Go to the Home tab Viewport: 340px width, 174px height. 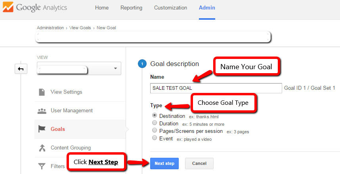pos(102,8)
